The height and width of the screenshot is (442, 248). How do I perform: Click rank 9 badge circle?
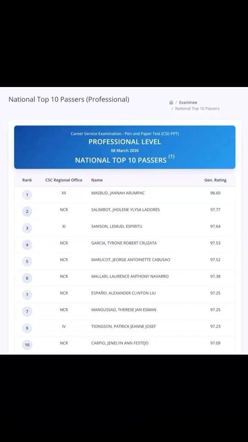[x=27, y=328]
